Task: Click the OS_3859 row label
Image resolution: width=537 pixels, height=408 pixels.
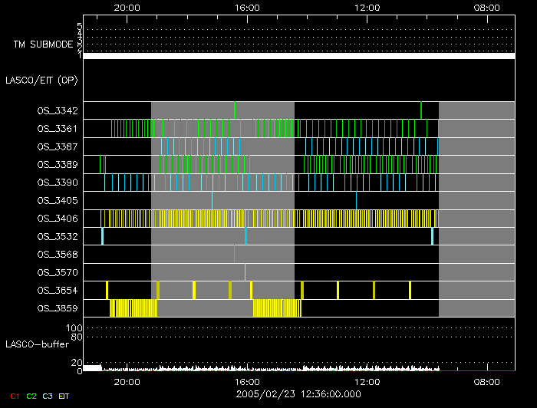Action: (x=57, y=308)
